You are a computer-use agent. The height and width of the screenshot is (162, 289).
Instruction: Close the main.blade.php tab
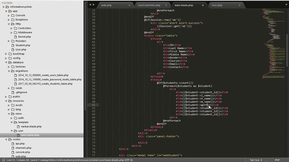203,5
